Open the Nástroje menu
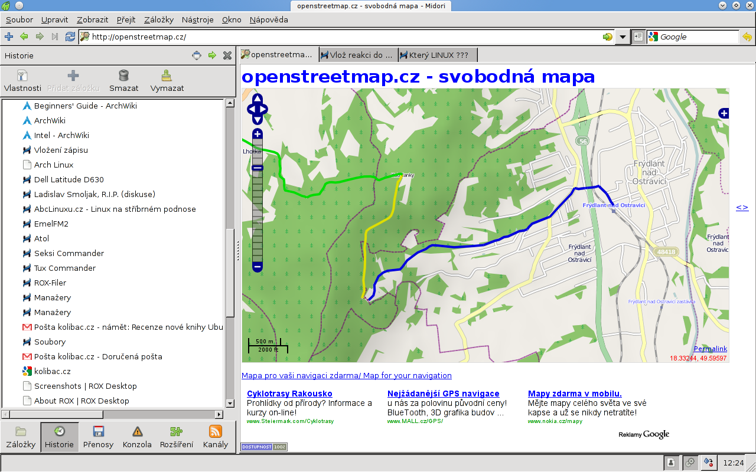Screen dimensions: 756x472 click(x=198, y=19)
